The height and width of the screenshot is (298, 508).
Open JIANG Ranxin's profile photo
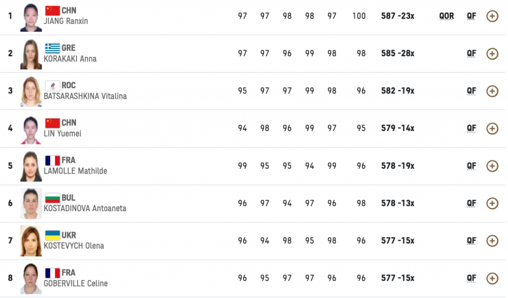pyautogui.click(x=30, y=17)
